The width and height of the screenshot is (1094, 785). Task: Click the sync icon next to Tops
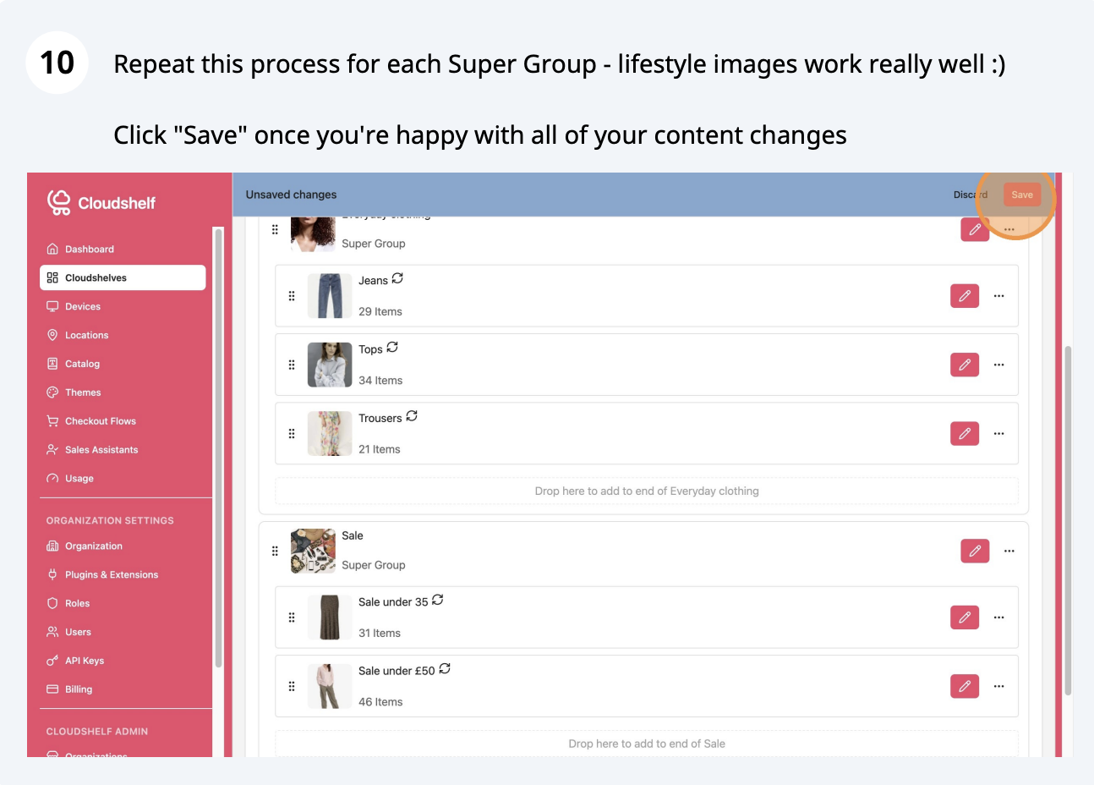pyautogui.click(x=392, y=348)
